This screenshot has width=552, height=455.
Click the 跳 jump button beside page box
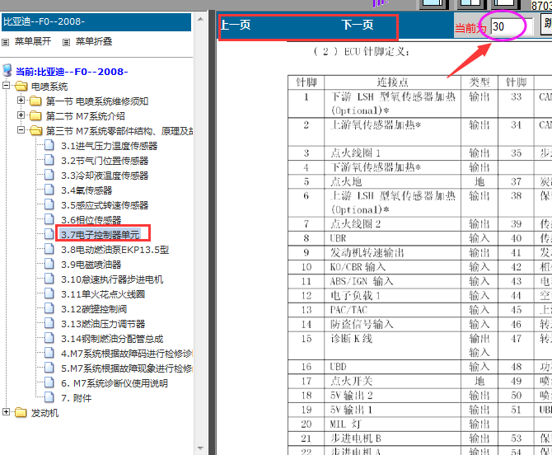pyautogui.click(x=547, y=24)
